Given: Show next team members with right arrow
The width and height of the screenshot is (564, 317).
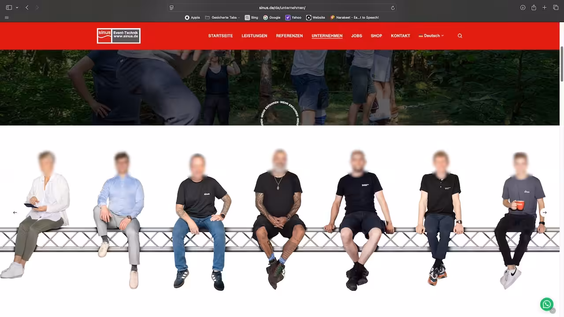Looking at the screenshot, I should click(x=545, y=212).
